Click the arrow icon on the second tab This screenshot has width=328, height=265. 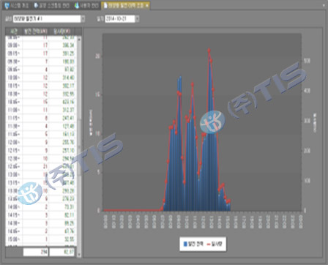pyautogui.click(x=36, y=5)
